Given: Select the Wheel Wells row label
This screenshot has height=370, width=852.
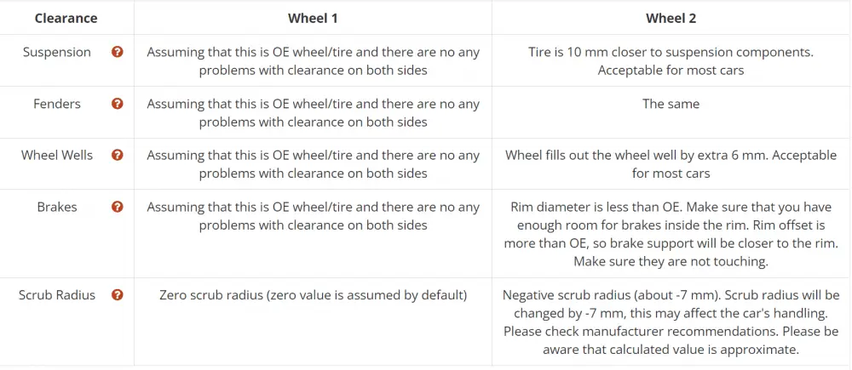Looking at the screenshot, I should pos(57,156).
